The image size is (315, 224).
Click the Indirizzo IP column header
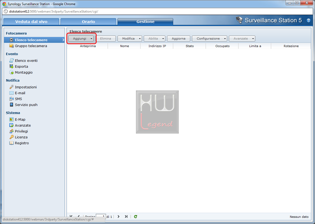tap(157, 46)
